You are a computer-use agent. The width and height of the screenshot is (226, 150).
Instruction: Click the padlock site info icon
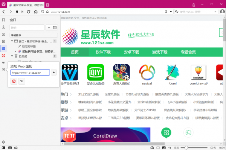(47, 12)
